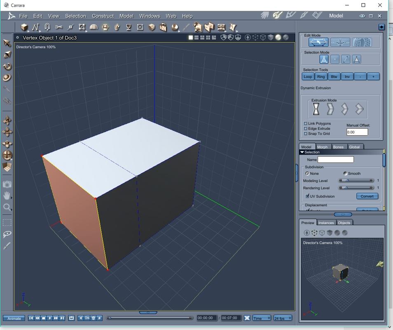Switch to Assemble room hand icon
Screen dimensions: 393x330
(x=264, y=15)
